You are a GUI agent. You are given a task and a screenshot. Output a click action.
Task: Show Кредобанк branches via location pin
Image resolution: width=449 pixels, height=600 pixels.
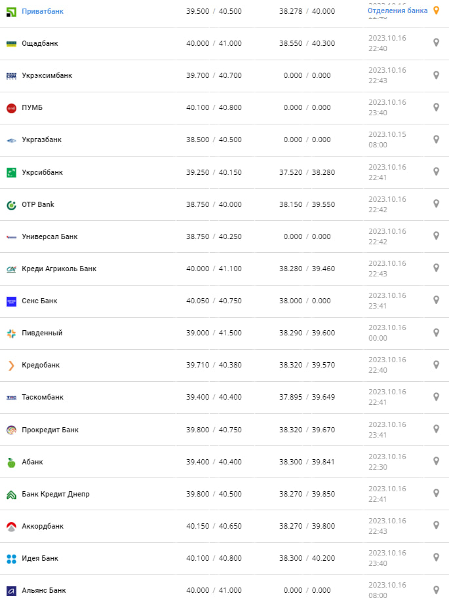(x=436, y=365)
